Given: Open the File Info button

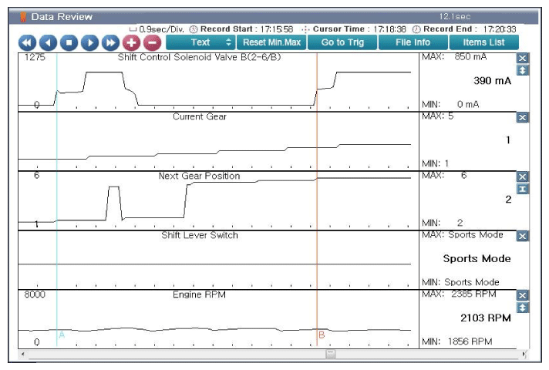Looking at the screenshot, I should pos(413,42).
